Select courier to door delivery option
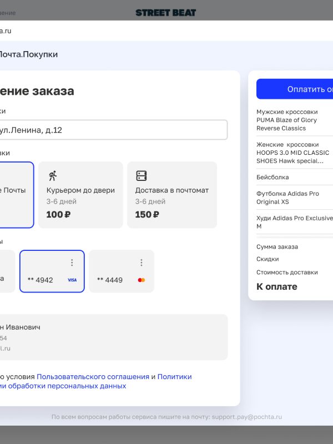Image resolution: width=333 pixels, height=444 pixels. 80,195
